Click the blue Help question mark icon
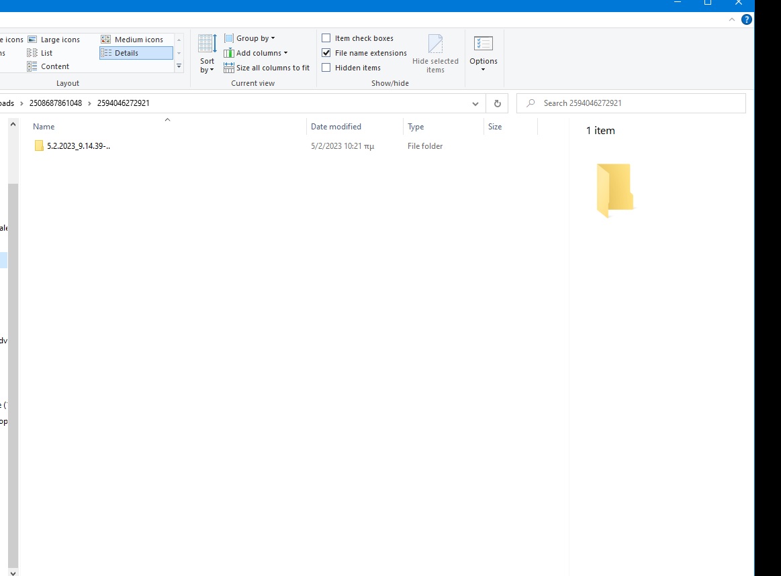Screen dimensions: 781x576 (x=746, y=19)
